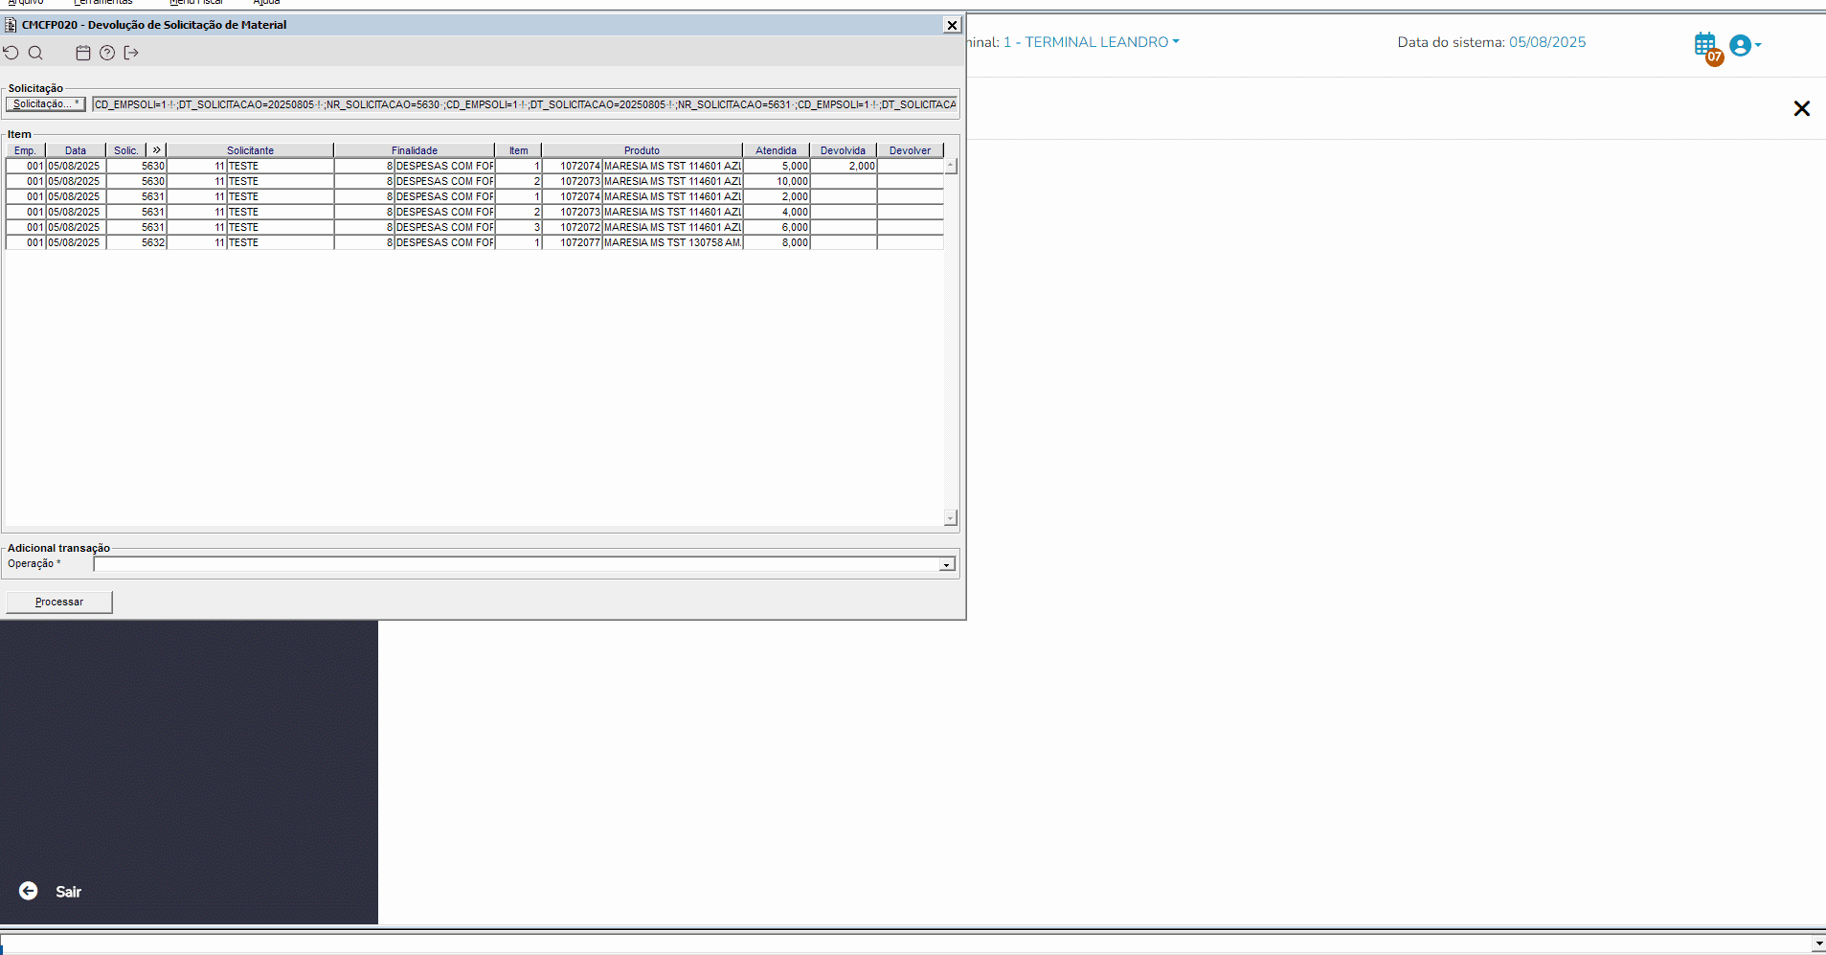Click the Devolvida column header
Image resolution: width=1826 pixels, height=955 pixels.
pyautogui.click(x=844, y=150)
